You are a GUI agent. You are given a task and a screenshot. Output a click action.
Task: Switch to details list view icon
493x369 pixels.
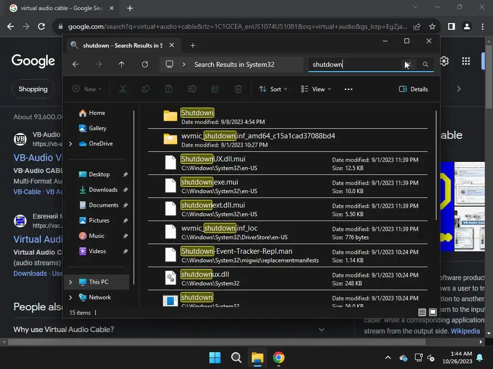pos(422,312)
